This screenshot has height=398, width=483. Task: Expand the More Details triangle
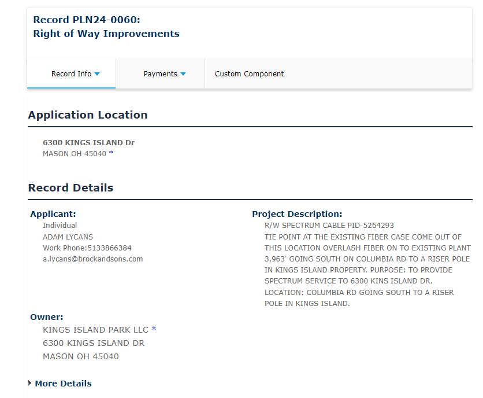tap(29, 383)
